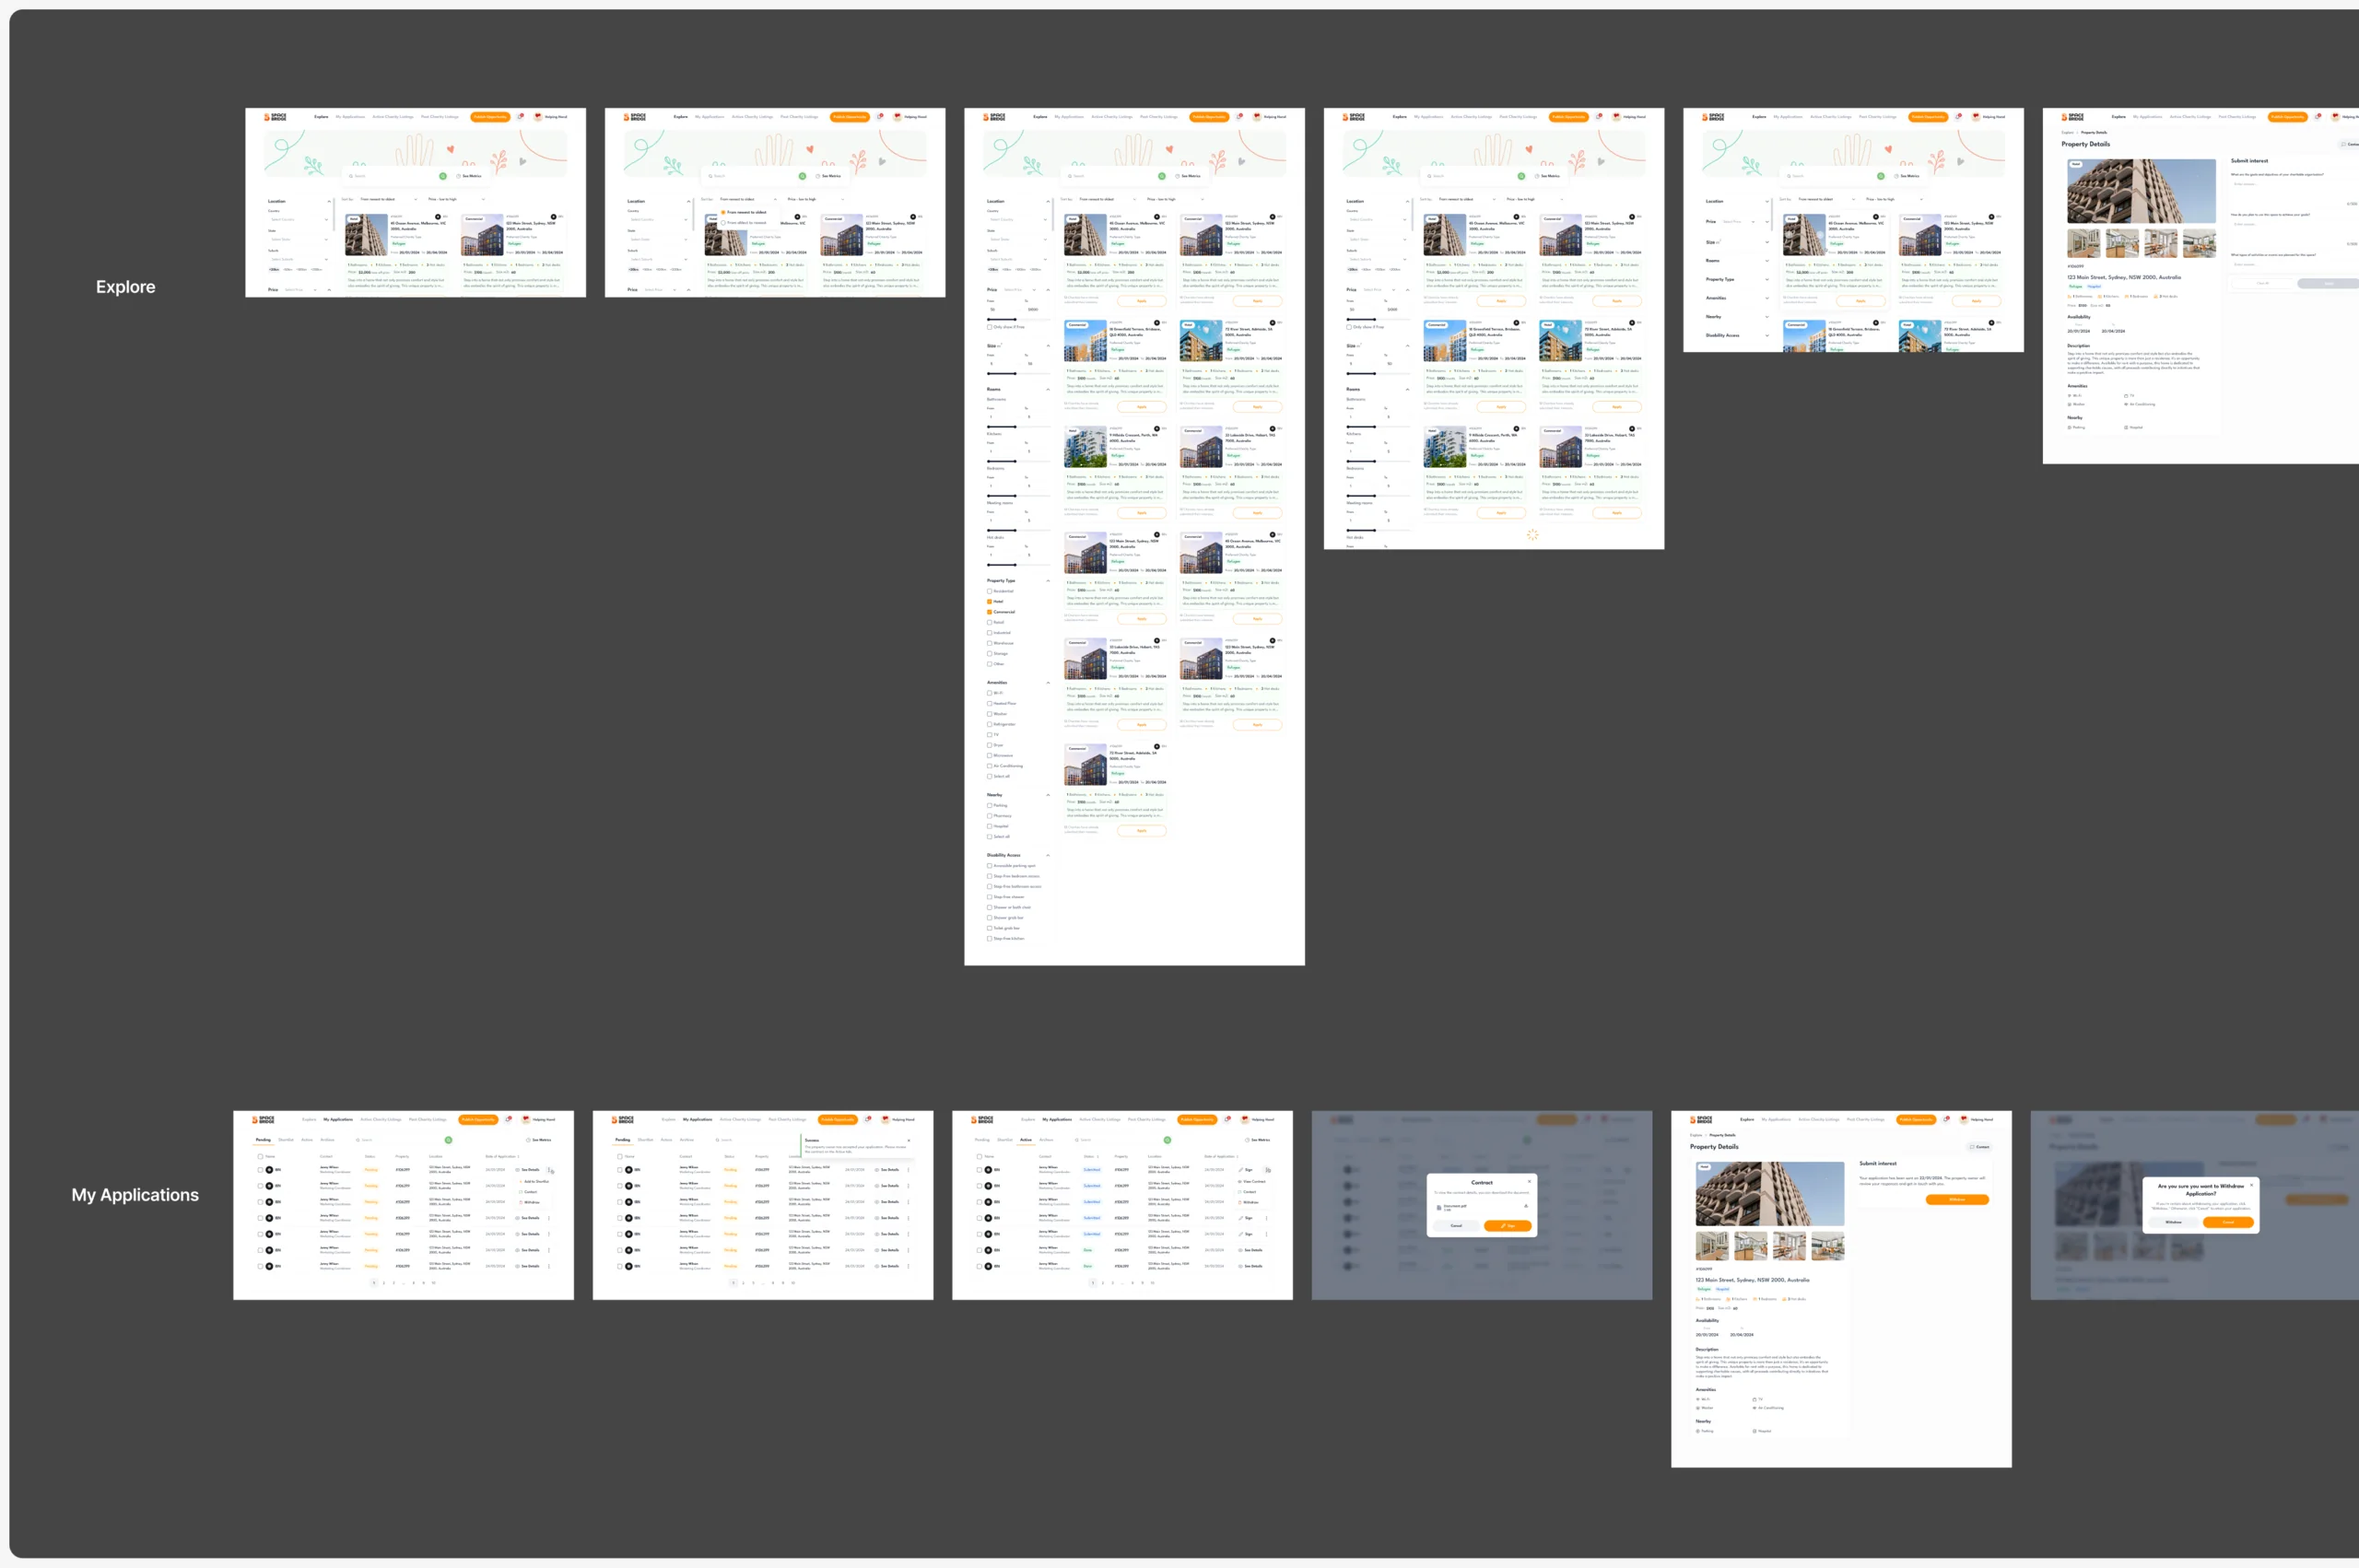The height and width of the screenshot is (1568, 2359).
Task: Open notification bell in loading-spinner Explore frame
Action: click(1599, 116)
